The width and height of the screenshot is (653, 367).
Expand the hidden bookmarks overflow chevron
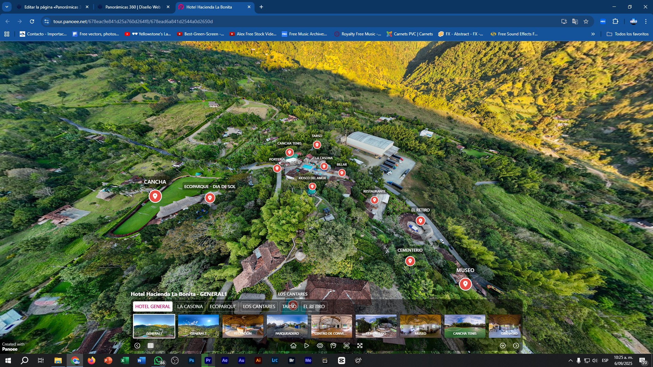pyautogui.click(x=593, y=34)
